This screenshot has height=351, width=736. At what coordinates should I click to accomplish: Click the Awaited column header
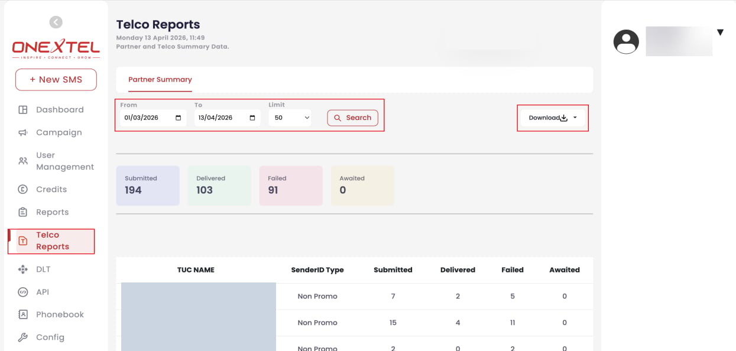click(x=565, y=270)
